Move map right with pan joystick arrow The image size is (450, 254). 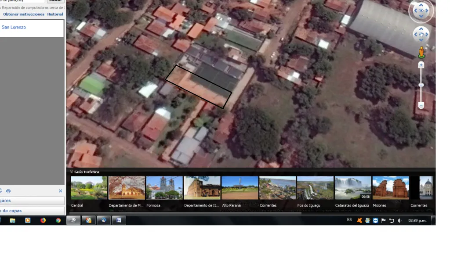pos(427,34)
